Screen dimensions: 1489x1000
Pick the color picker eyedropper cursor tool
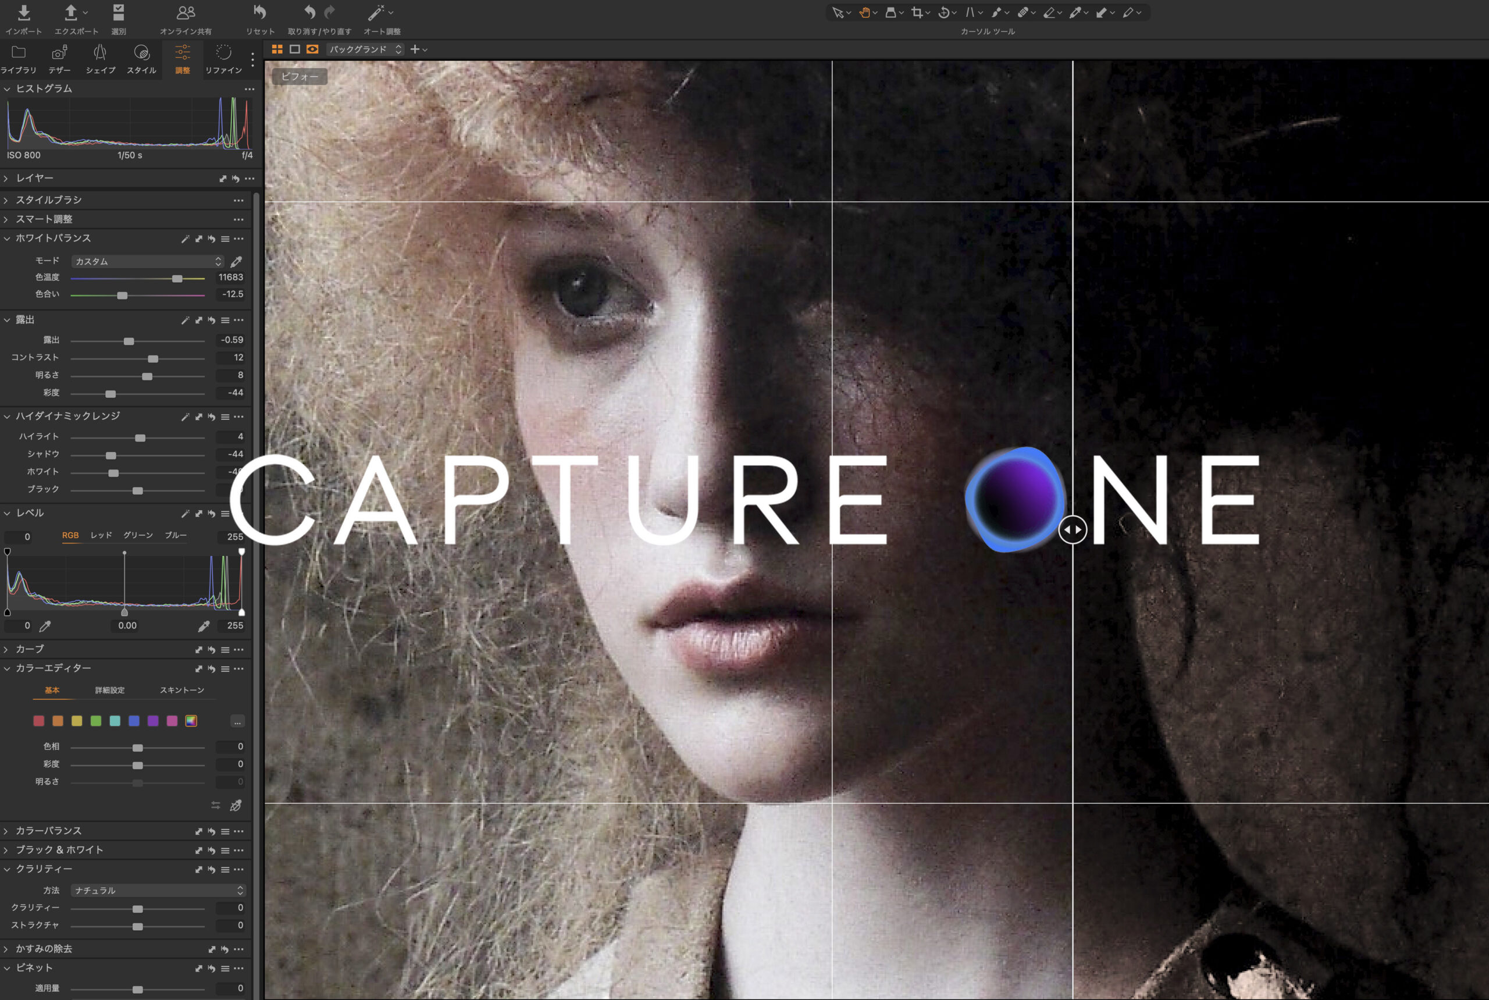[x=1076, y=13]
